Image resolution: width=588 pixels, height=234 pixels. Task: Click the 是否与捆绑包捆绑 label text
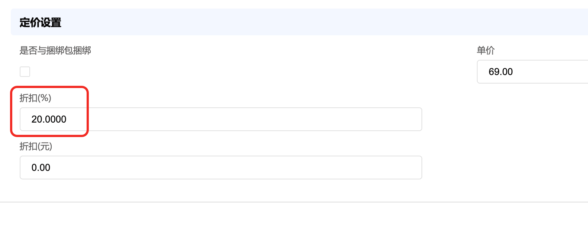point(55,51)
